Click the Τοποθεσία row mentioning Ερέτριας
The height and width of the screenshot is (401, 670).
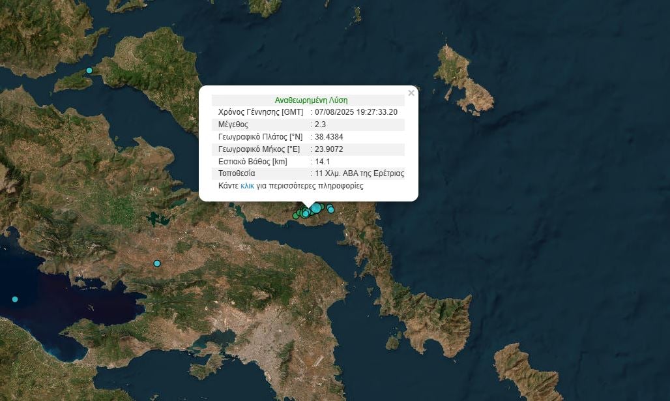[x=312, y=173]
